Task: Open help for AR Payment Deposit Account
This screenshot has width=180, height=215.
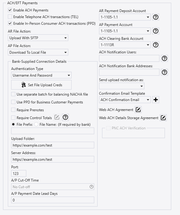Action: click(x=156, y=17)
